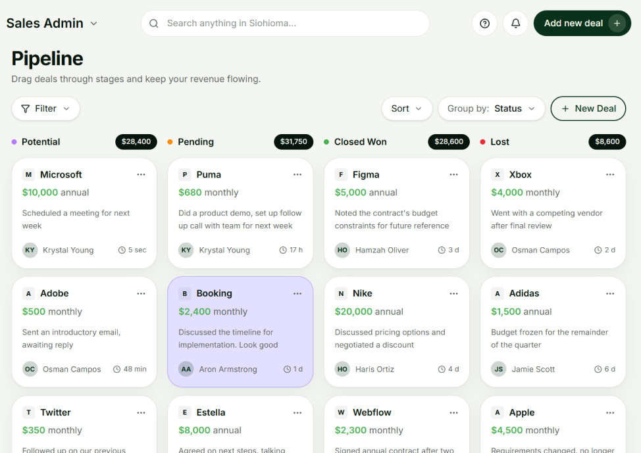Open the Microsoft deal title
This screenshot has height=453, width=641.
(x=61, y=174)
